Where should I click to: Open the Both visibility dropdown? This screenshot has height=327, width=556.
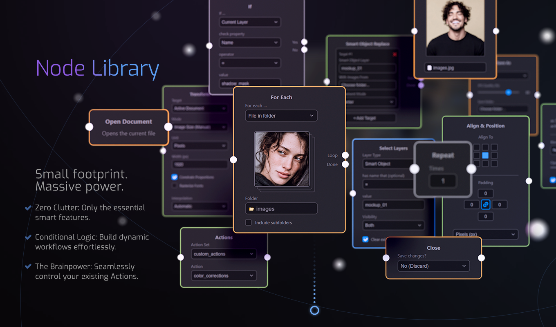pyautogui.click(x=393, y=225)
